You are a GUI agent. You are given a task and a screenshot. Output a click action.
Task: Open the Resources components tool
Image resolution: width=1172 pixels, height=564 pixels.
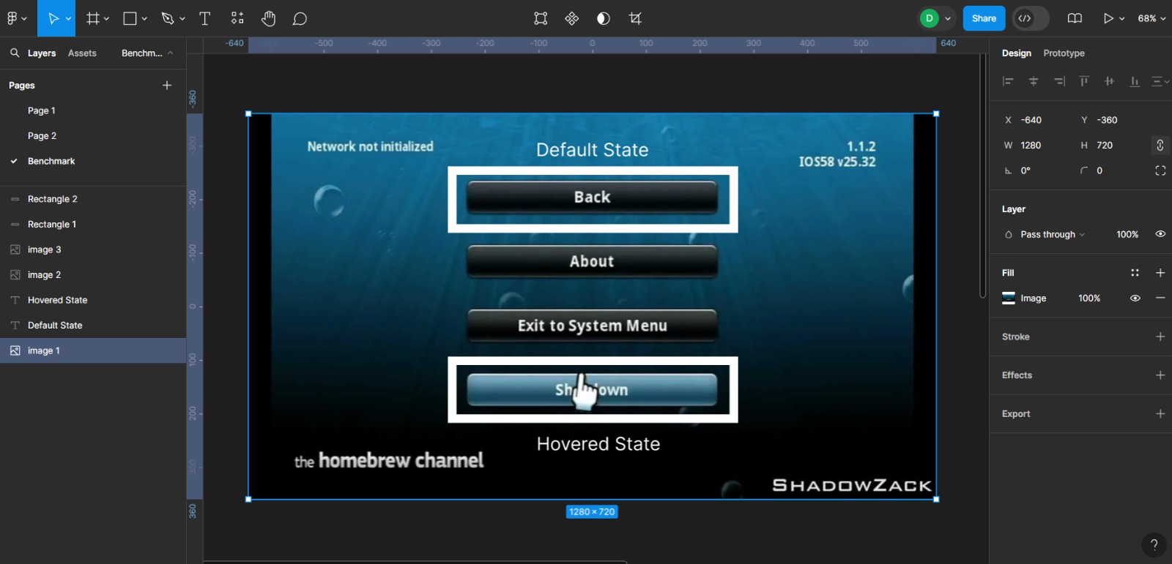237,18
